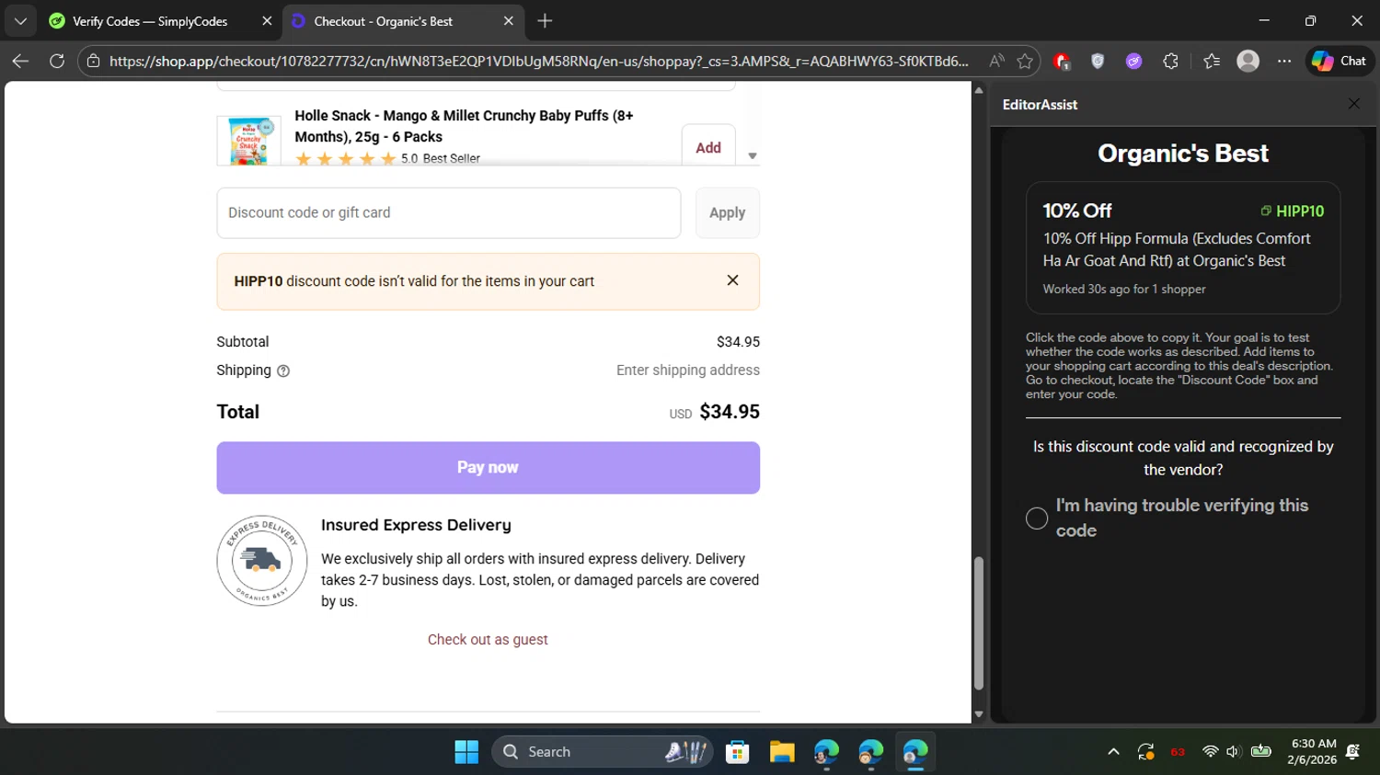Close the Verify Codes tab

point(267,21)
